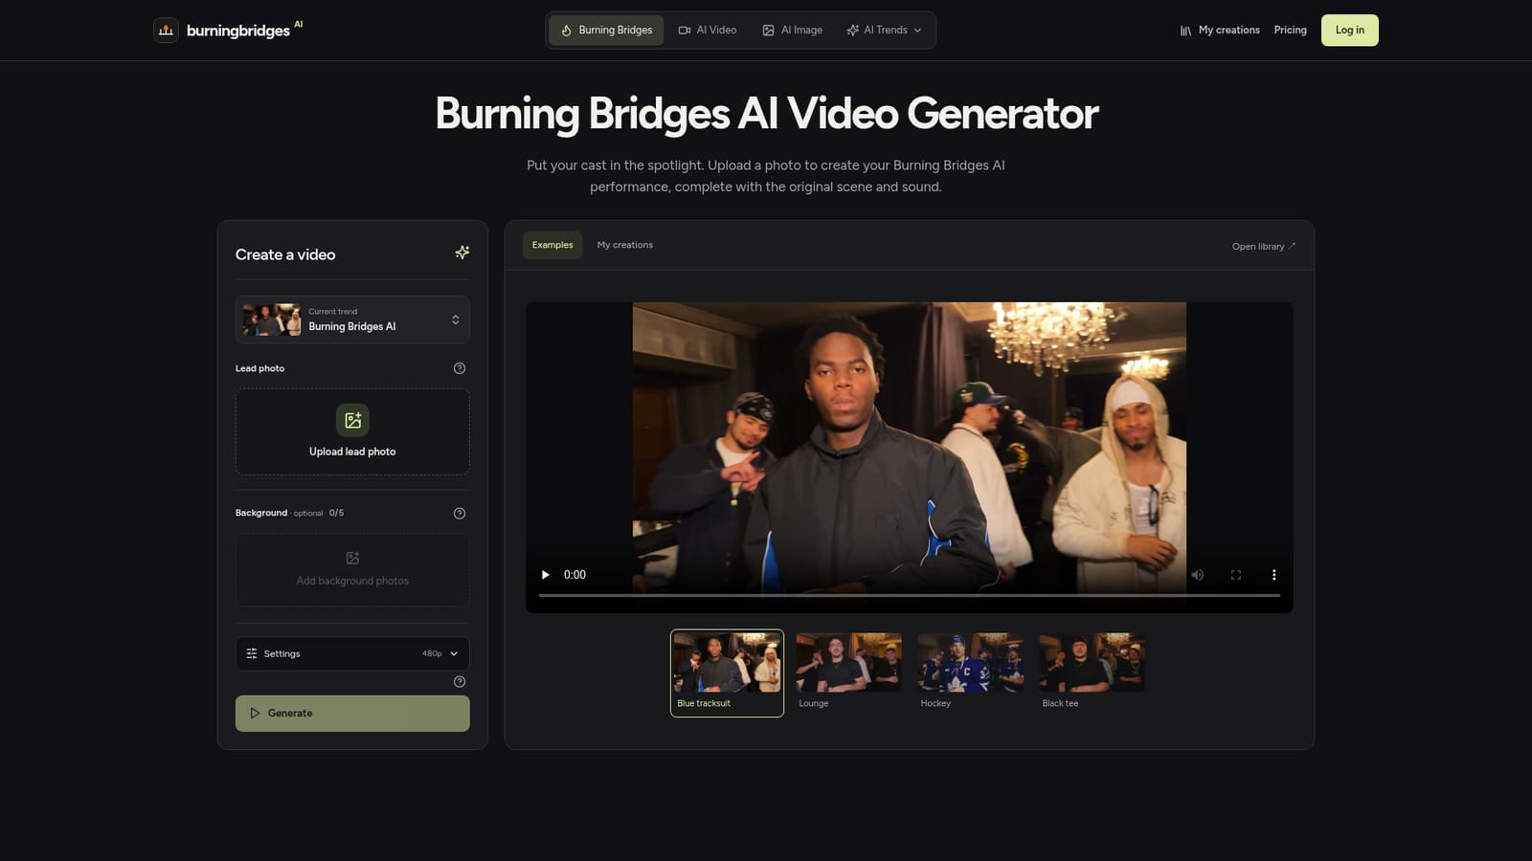Click the Log in button
1532x861 pixels.
1350,31
